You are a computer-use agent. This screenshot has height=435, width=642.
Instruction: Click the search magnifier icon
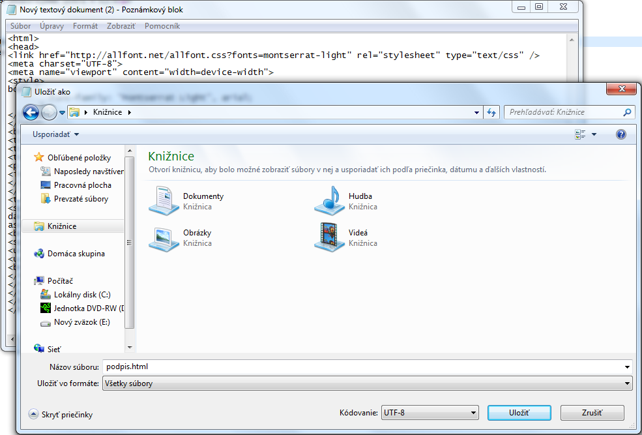click(626, 112)
